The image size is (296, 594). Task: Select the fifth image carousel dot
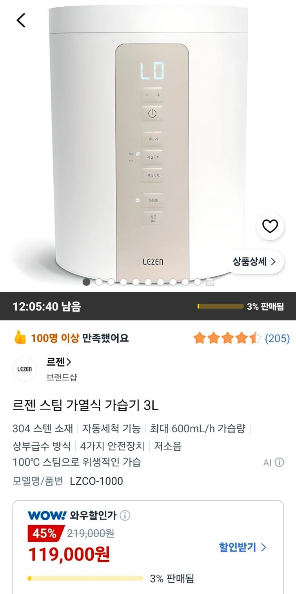(136, 281)
